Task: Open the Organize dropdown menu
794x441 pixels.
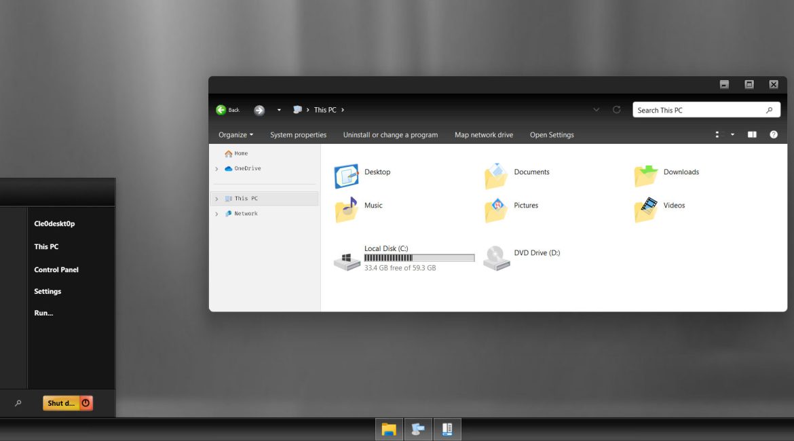Action: (x=235, y=135)
